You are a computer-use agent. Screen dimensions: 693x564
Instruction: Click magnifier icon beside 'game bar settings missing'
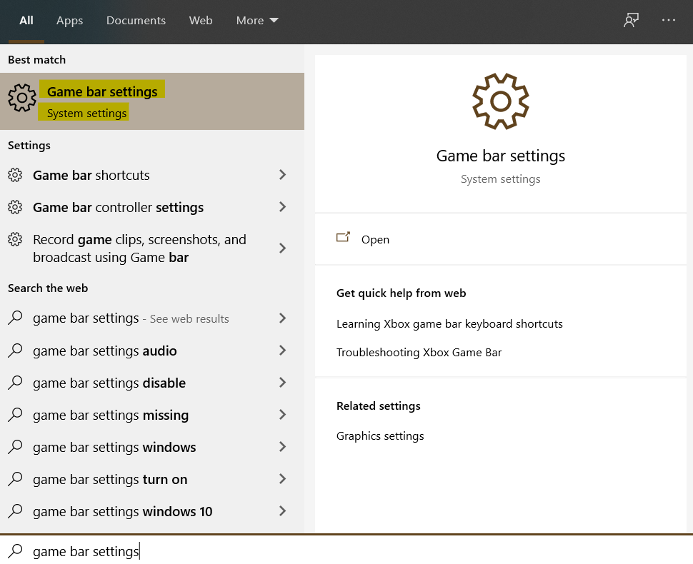[x=15, y=415]
